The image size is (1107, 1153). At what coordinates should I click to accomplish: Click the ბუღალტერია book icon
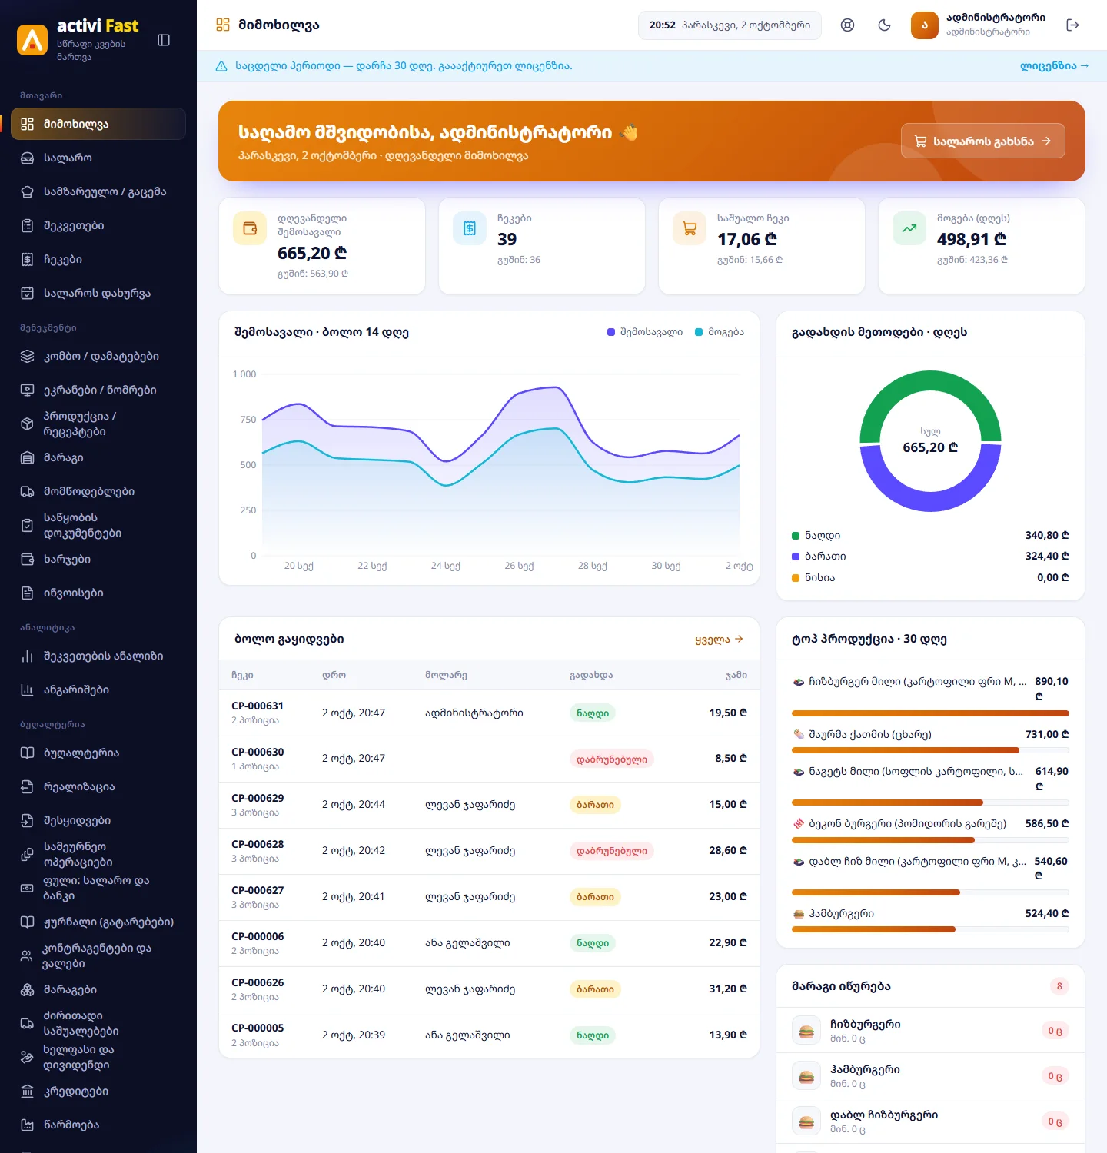click(x=27, y=753)
